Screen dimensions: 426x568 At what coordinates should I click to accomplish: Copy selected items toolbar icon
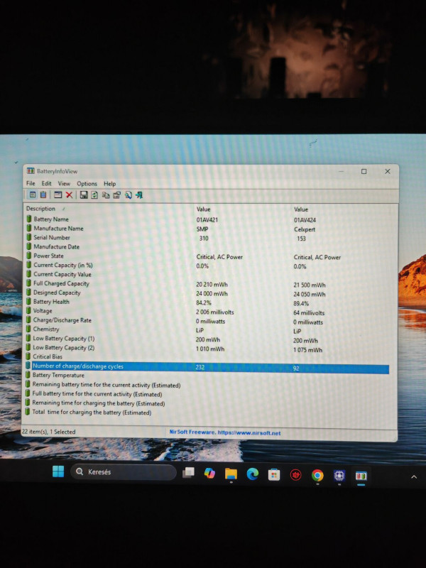[x=105, y=195]
